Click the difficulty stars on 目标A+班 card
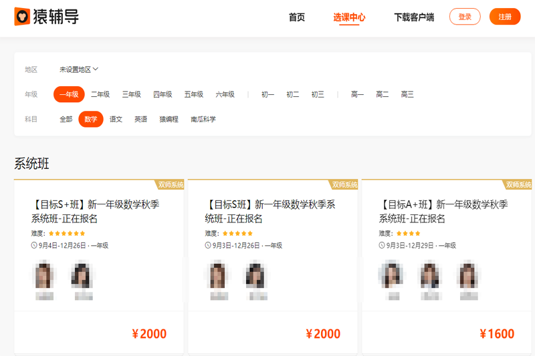Viewport: 535px width, 356px height. (x=408, y=234)
